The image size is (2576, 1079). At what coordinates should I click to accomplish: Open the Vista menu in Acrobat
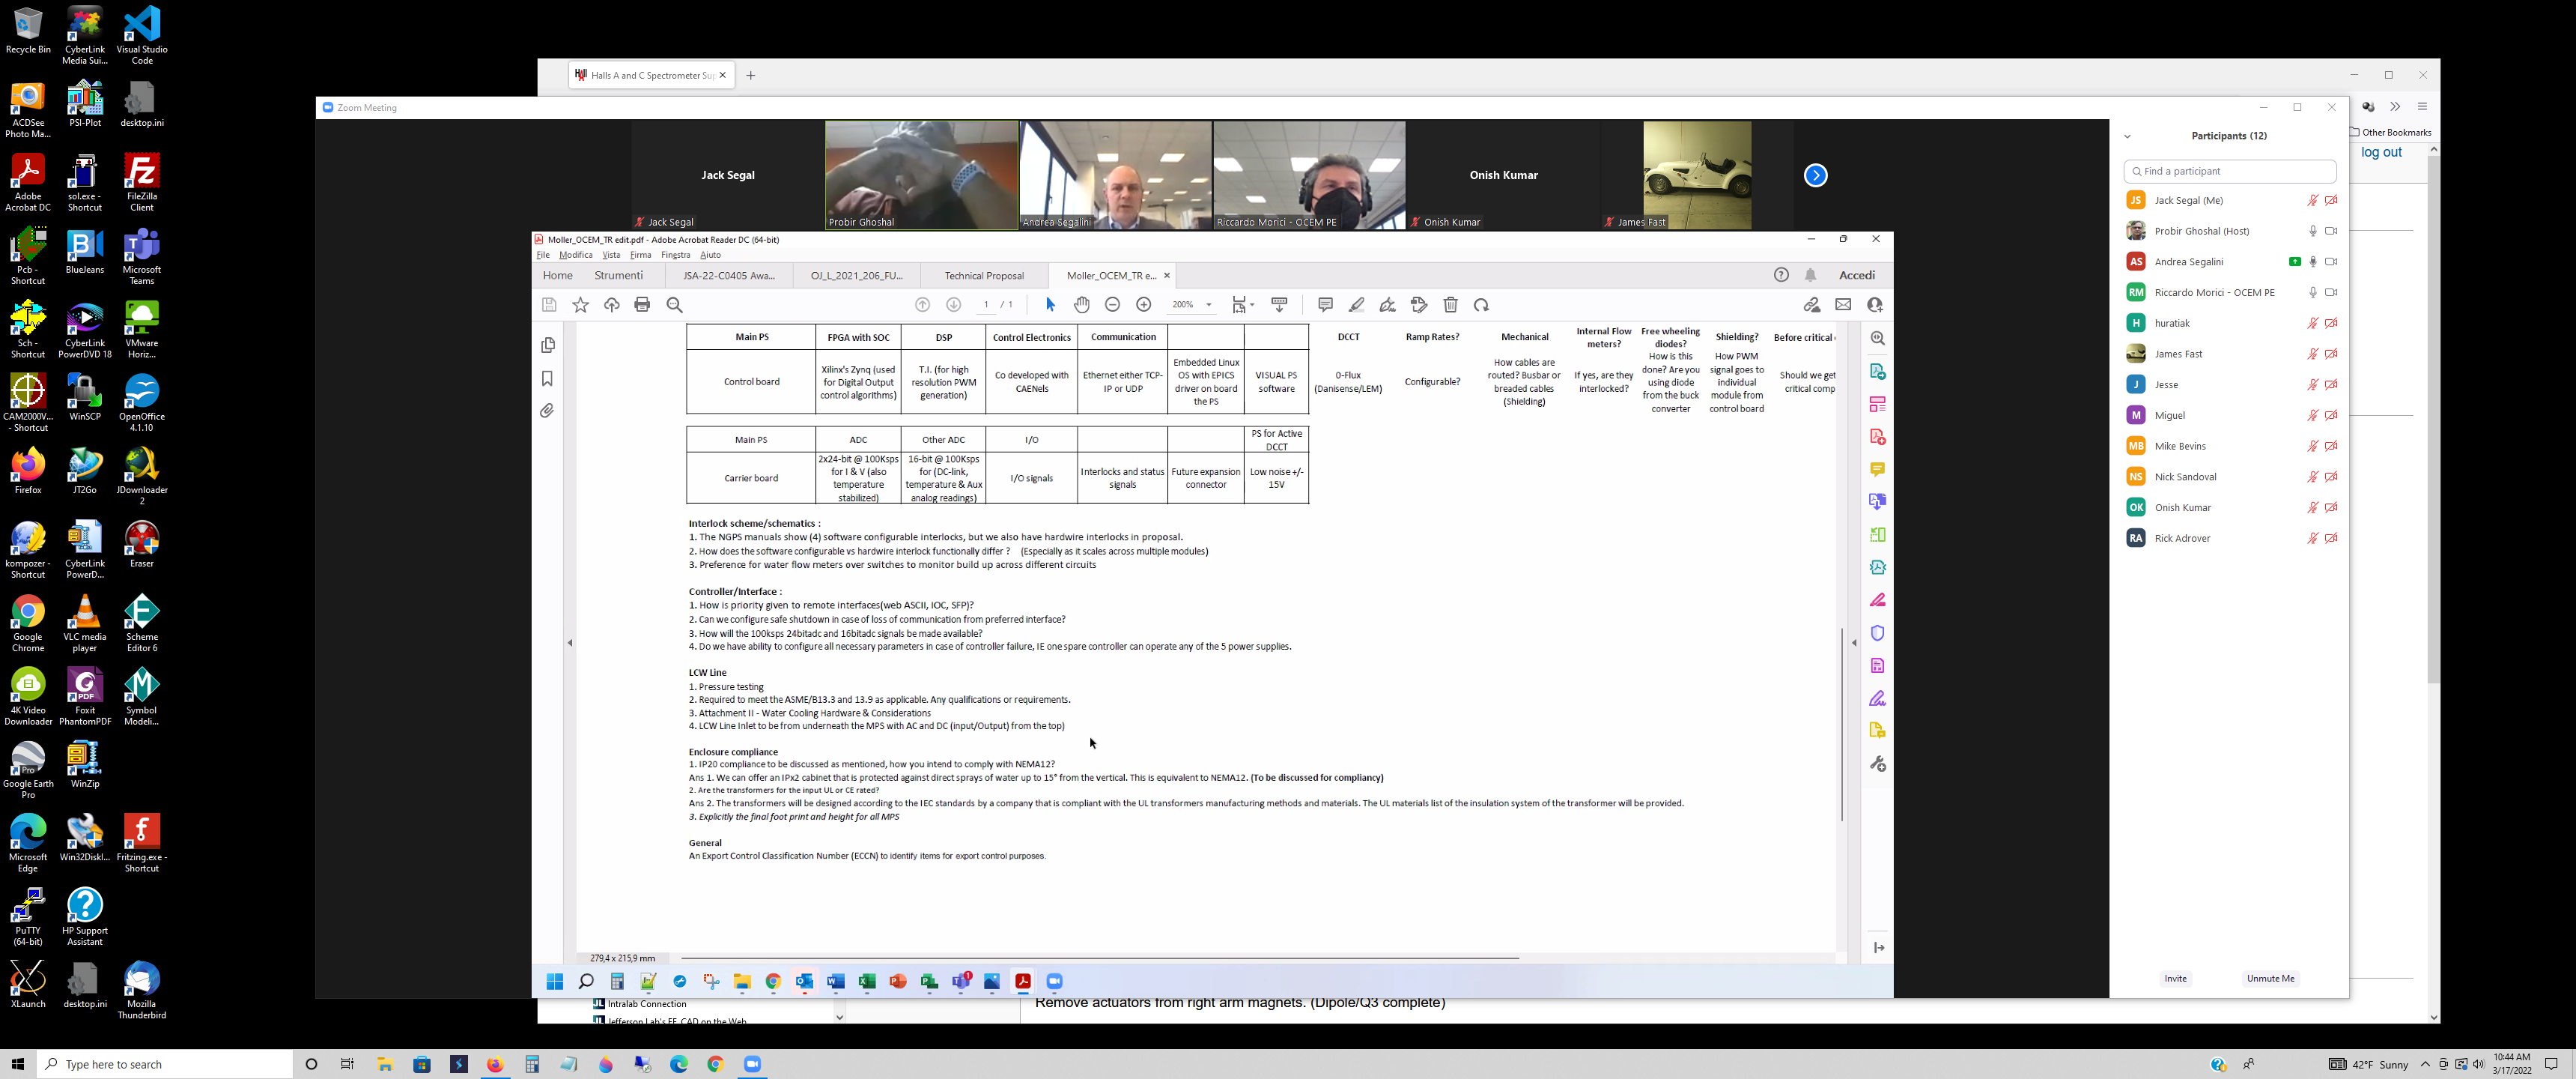coord(611,256)
